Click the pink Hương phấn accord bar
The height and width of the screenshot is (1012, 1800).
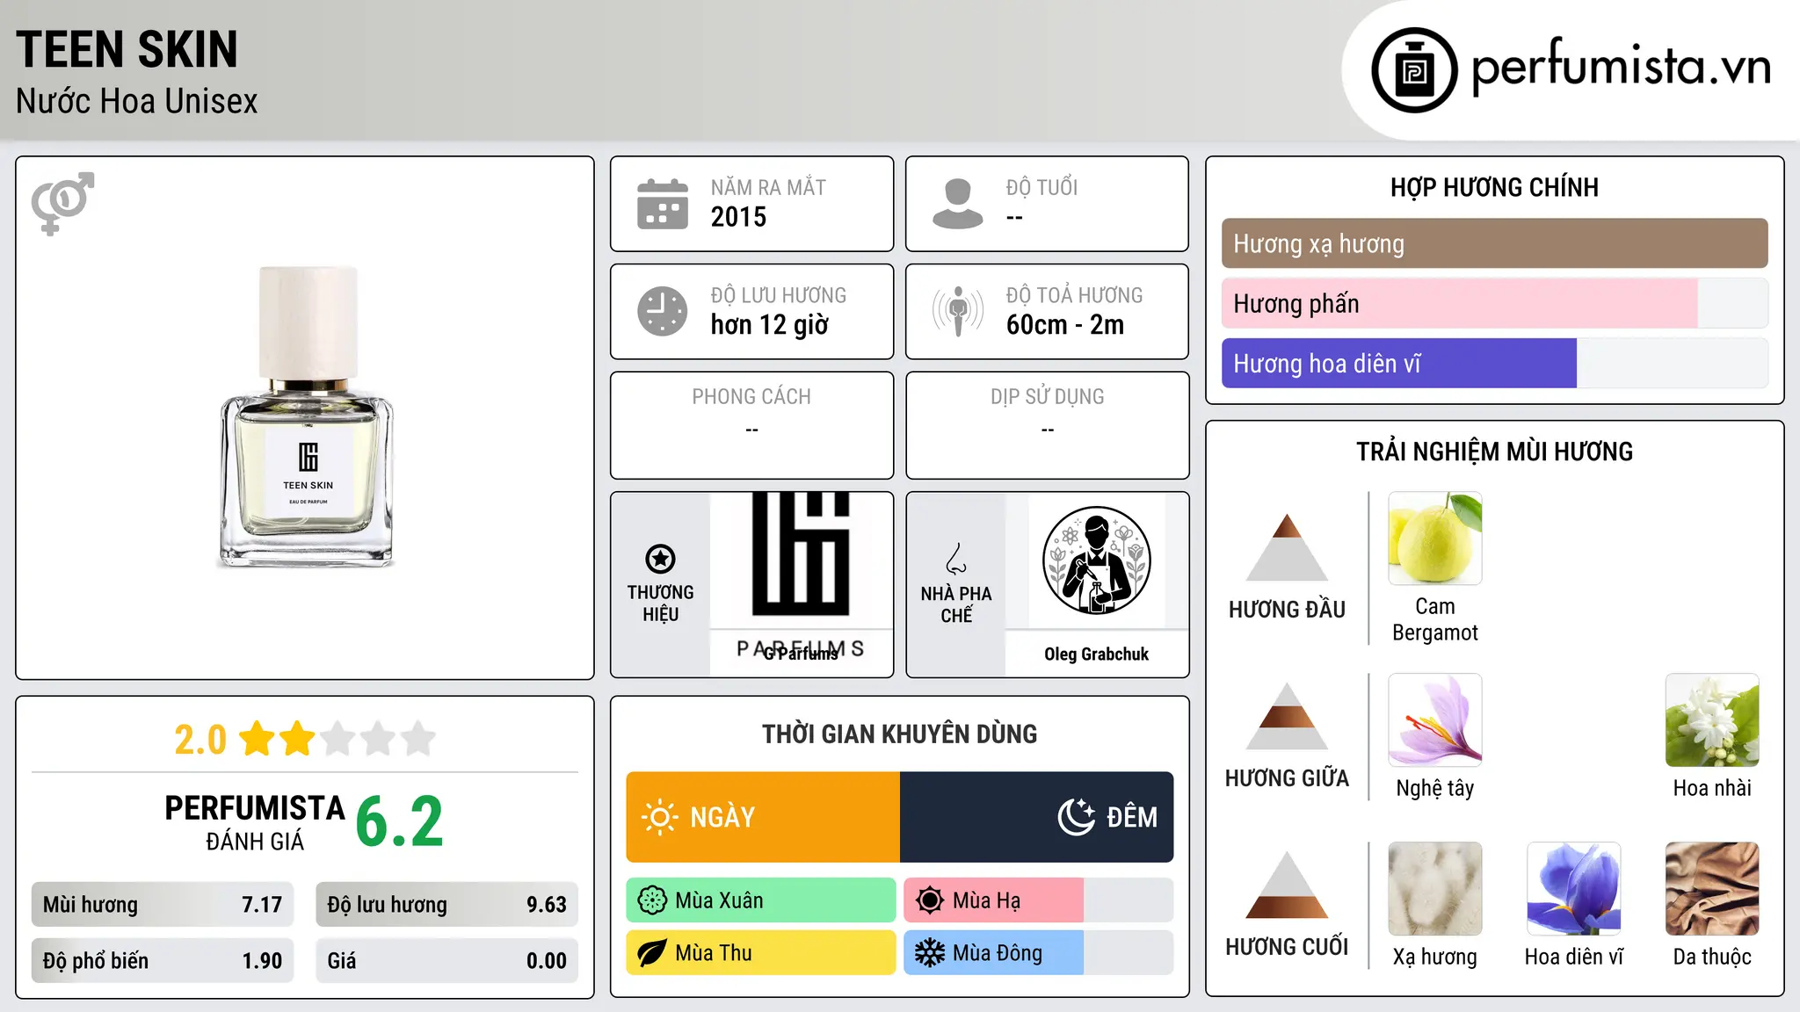coord(1459,304)
